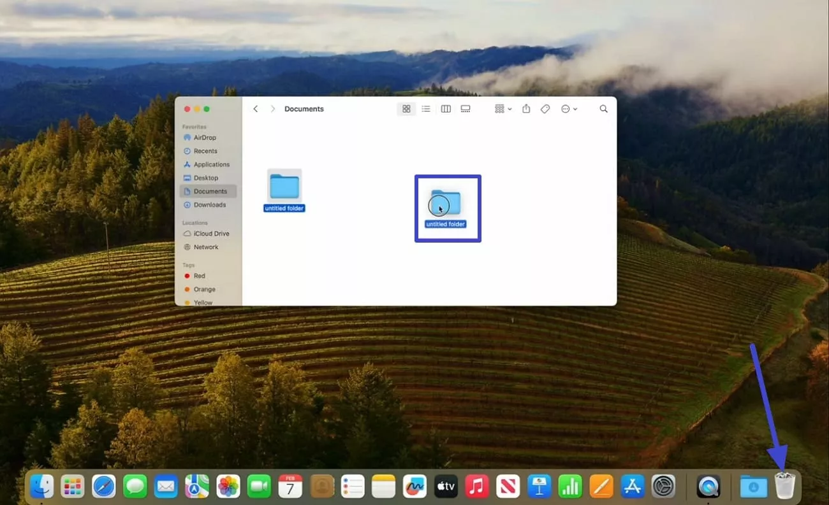
Task: Open the Maps app from the Dock
Action: pyautogui.click(x=196, y=485)
